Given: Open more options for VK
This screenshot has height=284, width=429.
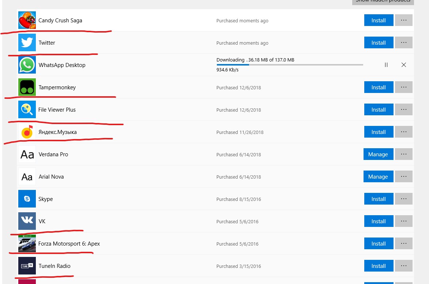Looking at the screenshot, I should click(403, 221).
